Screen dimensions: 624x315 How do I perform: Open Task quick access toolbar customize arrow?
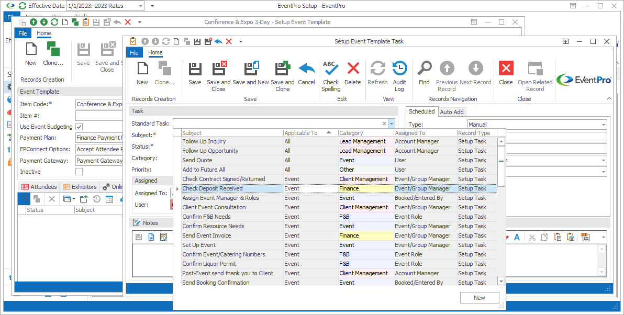click(240, 41)
